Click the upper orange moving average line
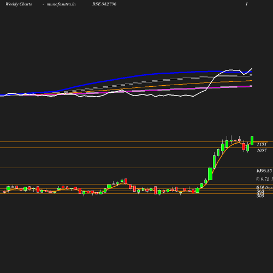 click(164, 85)
